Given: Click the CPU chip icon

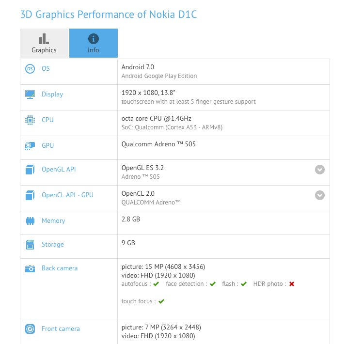Looking at the screenshot, I should coord(30,120).
